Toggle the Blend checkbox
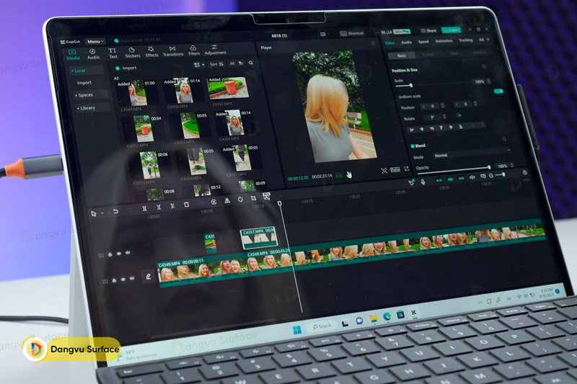Image resolution: width=577 pixels, height=384 pixels. pyautogui.click(x=413, y=146)
